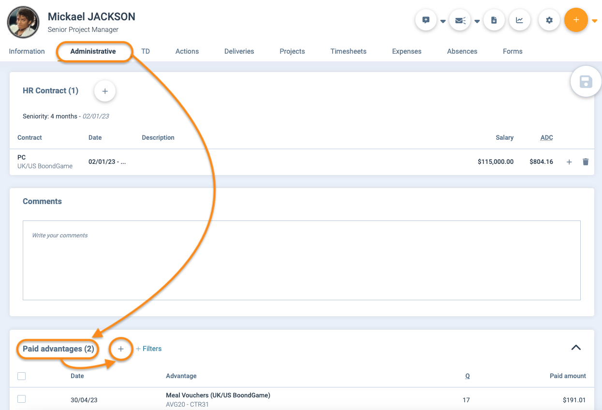Screen dimensions: 602x410
Task: Open the Absences tab
Action: click(x=462, y=51)
